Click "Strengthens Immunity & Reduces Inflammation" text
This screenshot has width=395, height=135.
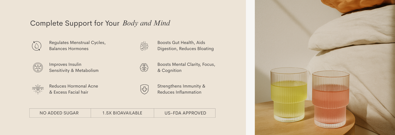point(181,89)
